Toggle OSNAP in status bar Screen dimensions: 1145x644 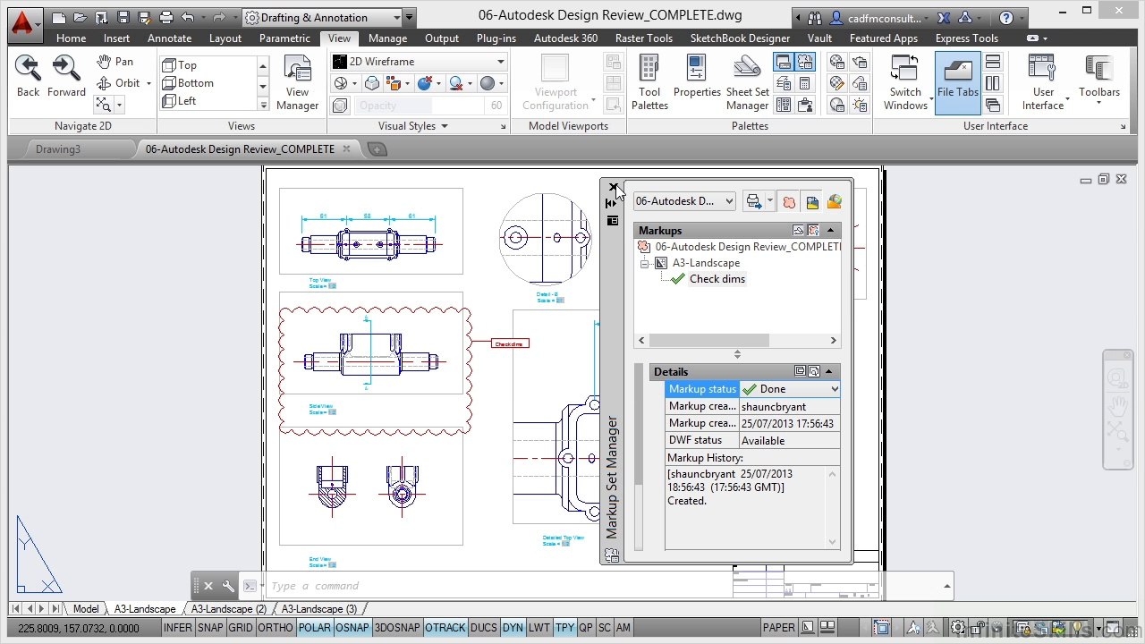352,628
